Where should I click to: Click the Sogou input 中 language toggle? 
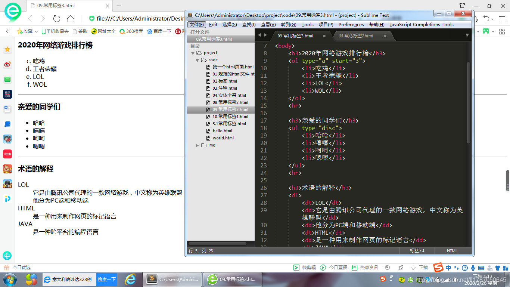click(448, 268)
